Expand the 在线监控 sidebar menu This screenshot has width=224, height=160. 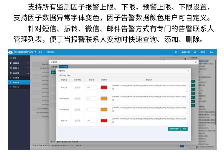pos(28,63)
